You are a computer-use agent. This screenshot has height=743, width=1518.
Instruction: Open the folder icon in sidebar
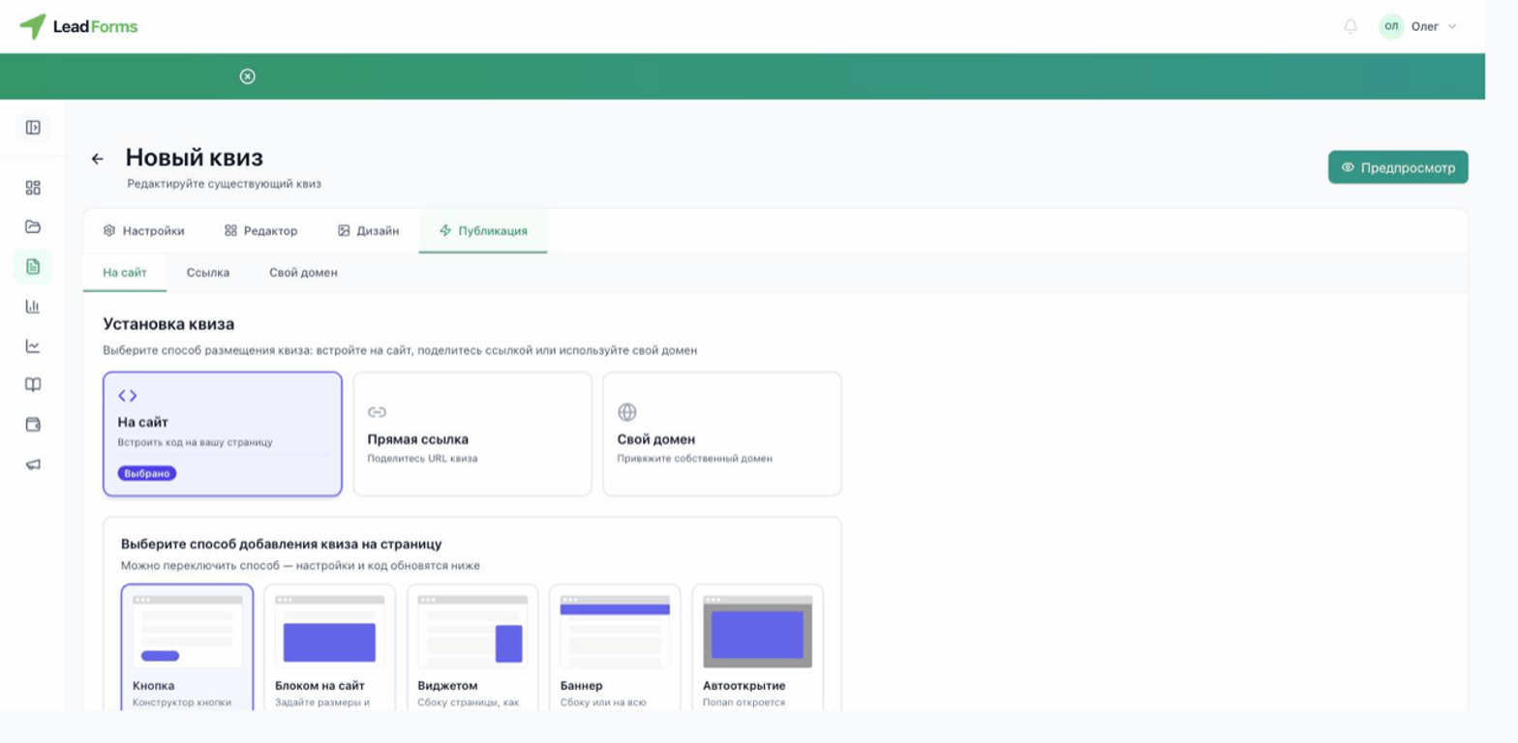coord(33,227)
